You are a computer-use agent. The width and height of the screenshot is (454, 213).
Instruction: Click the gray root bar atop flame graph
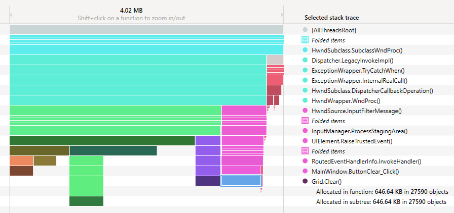tap(146, 30)
